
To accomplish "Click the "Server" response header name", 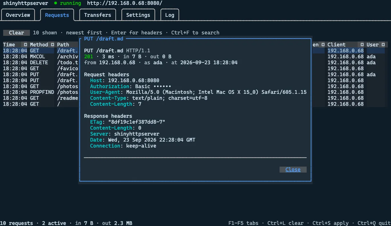I will (x=99, y=134).
